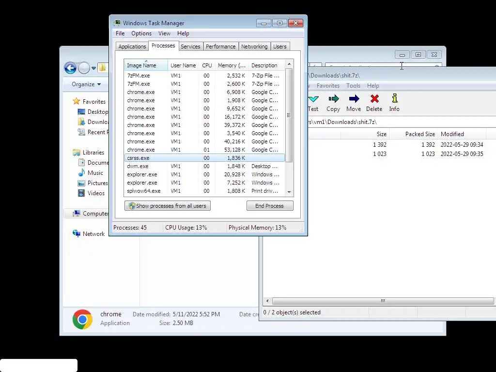Select the dwm.exe process row
496x372 pixels.
pos(205,166)
